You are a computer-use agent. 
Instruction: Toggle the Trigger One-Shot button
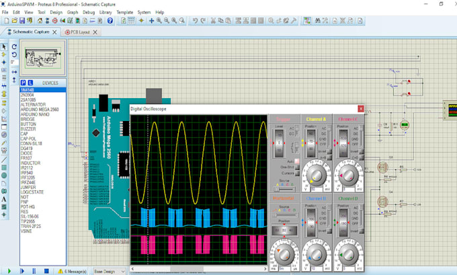coord(297,167)
